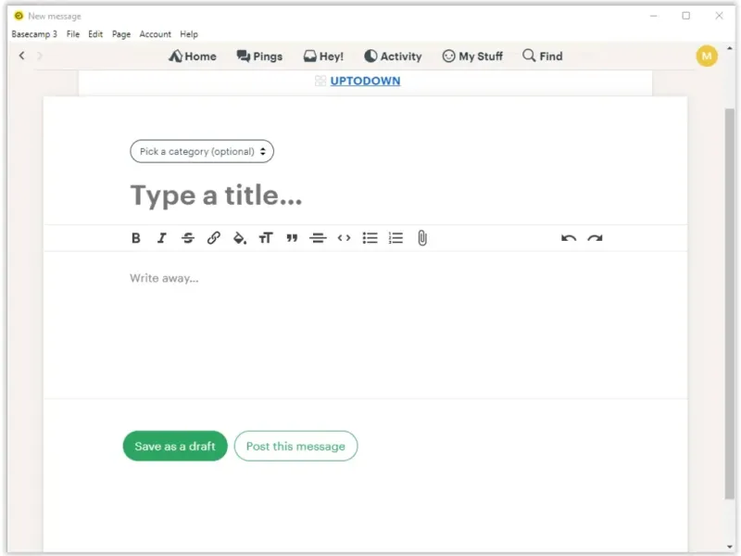Image resolution: width=741 pixels, height=556 pixels.
Task: Follow the UPTODOWN project link
Action: 365,81
